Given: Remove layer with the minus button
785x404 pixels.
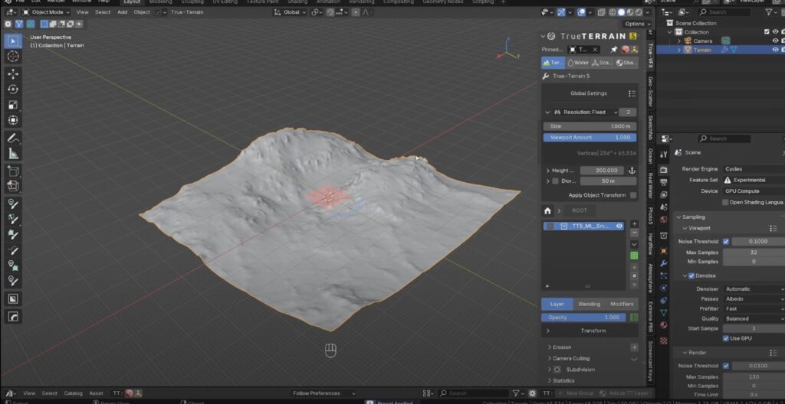Looking at the screenshot, I should click(634, 233).
